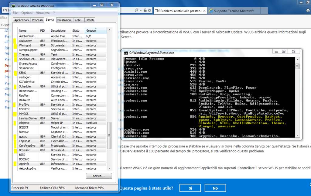The width and height of the screenshot is (311, 196).
Task: Select the MMCSS service row
Action: pyautogui.click(x=62, y=114)
